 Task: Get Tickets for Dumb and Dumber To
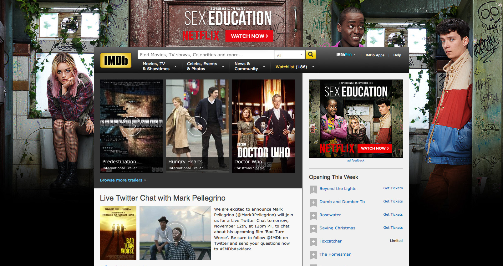click(393, 201)
